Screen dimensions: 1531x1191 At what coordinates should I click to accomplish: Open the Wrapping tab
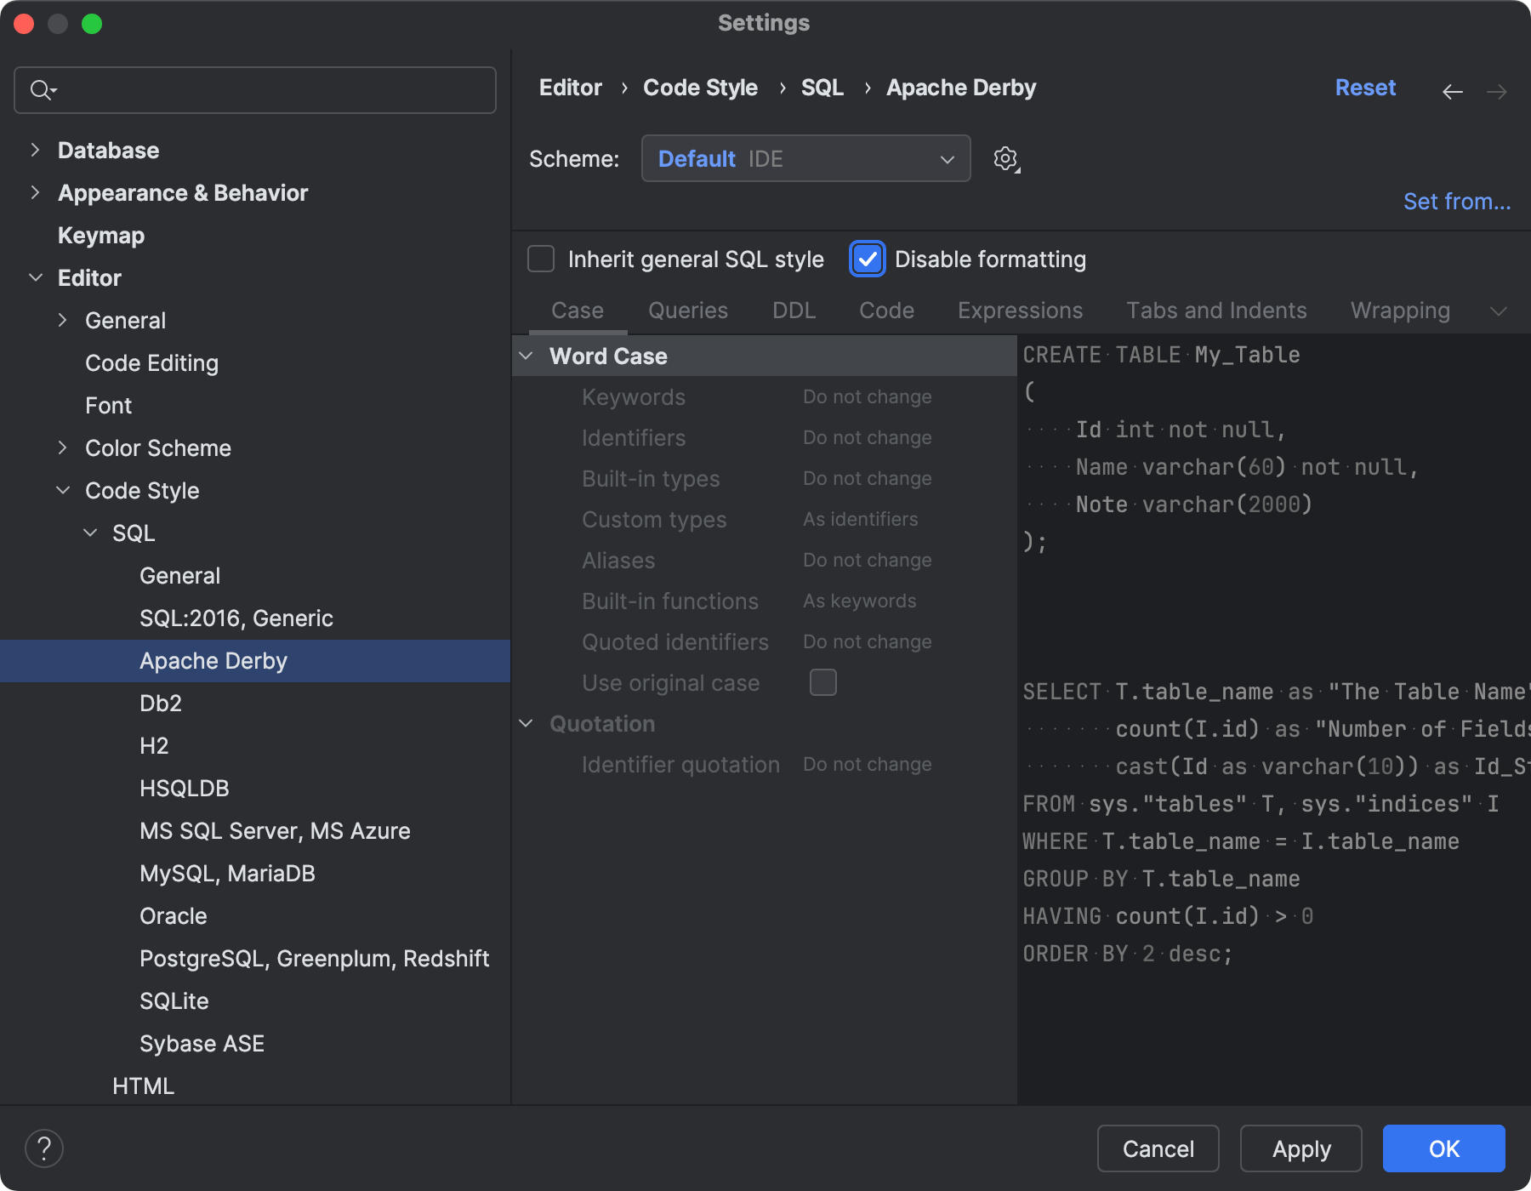click(x=1399, y=311)
